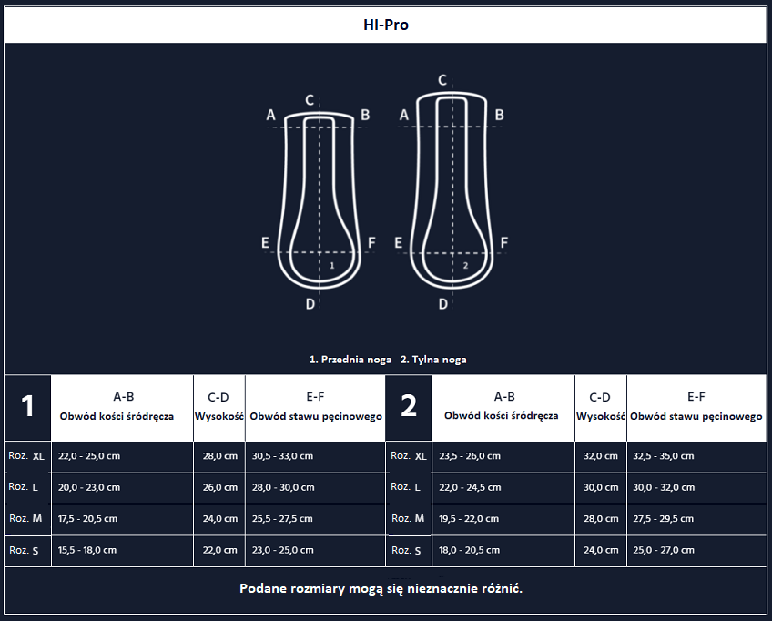Viewport: 772px width, 621px height.
Task: Click the front leg boot diagram
Action: (319, 199)
